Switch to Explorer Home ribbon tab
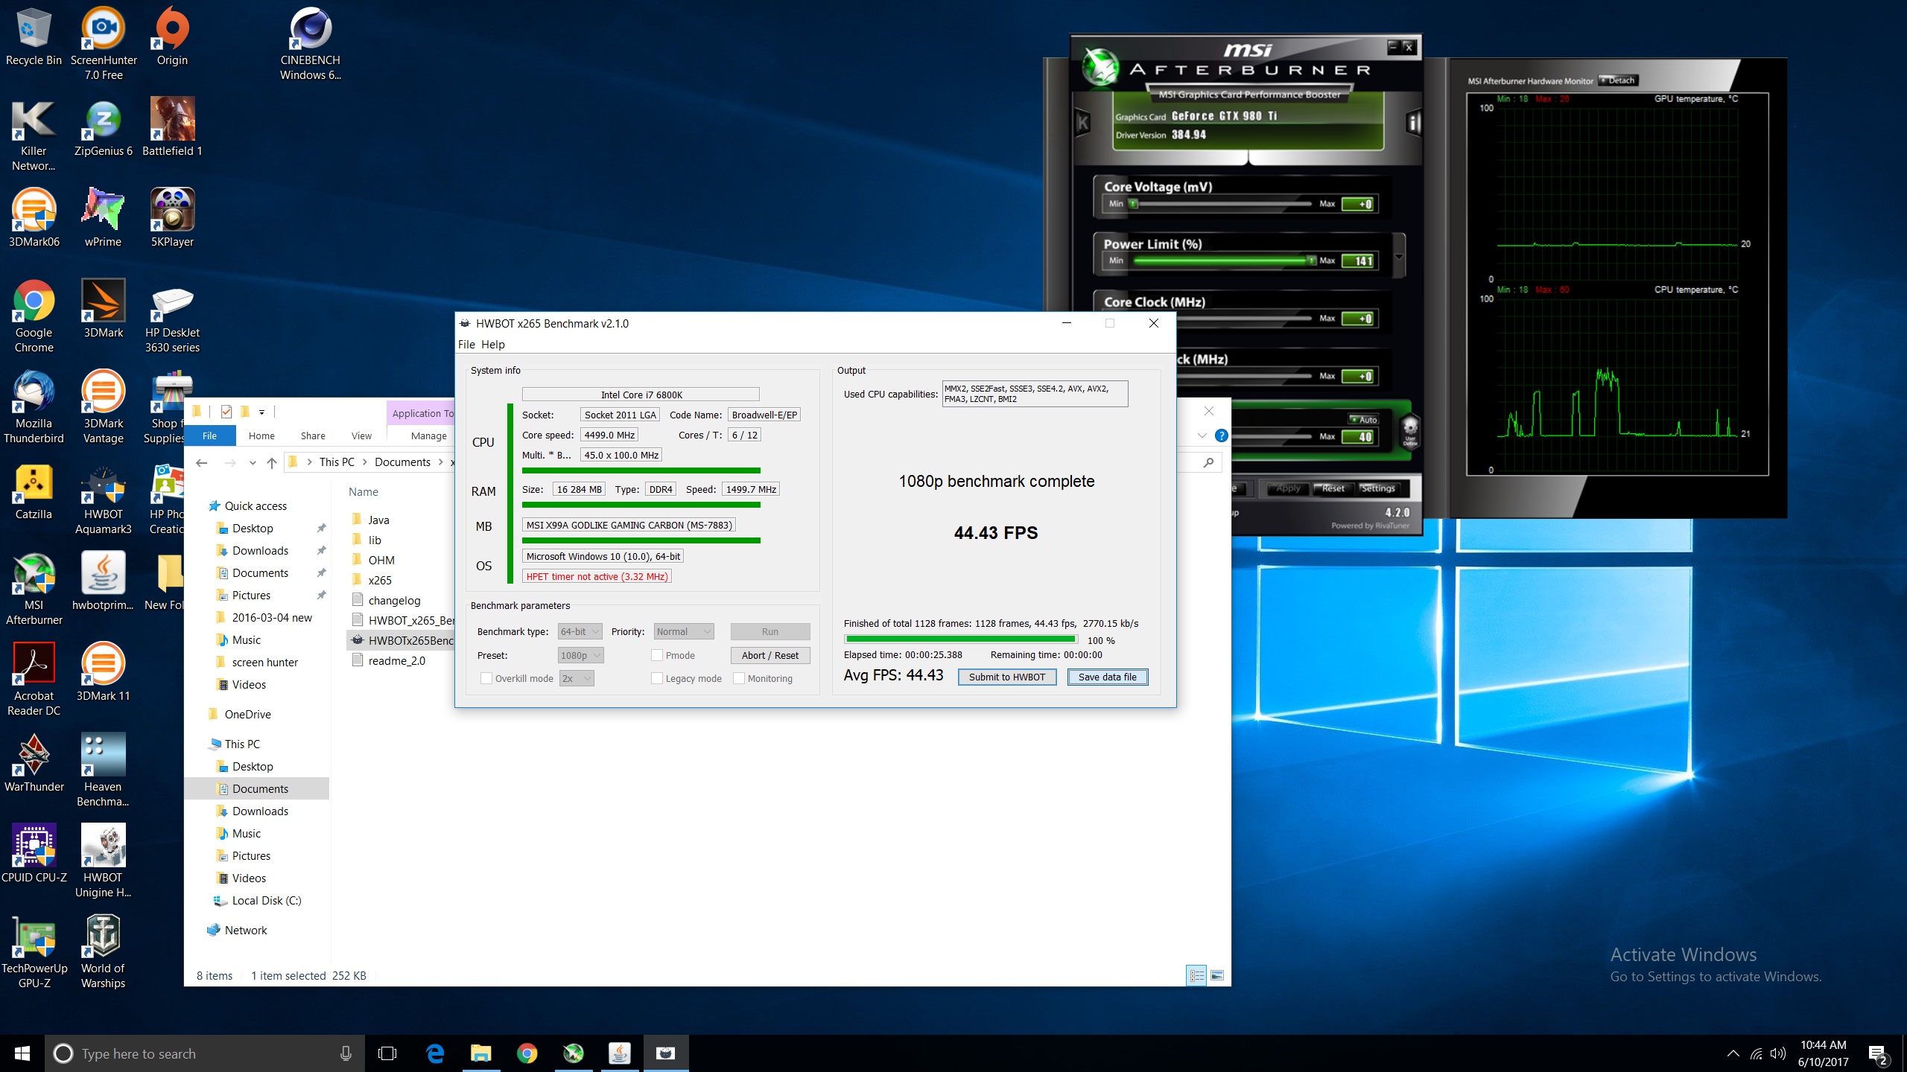 [x=261, y=435]
